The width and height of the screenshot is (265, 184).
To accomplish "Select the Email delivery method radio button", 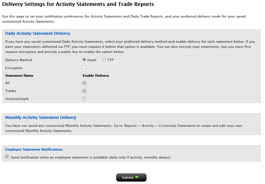I will [x=84, y=60].
